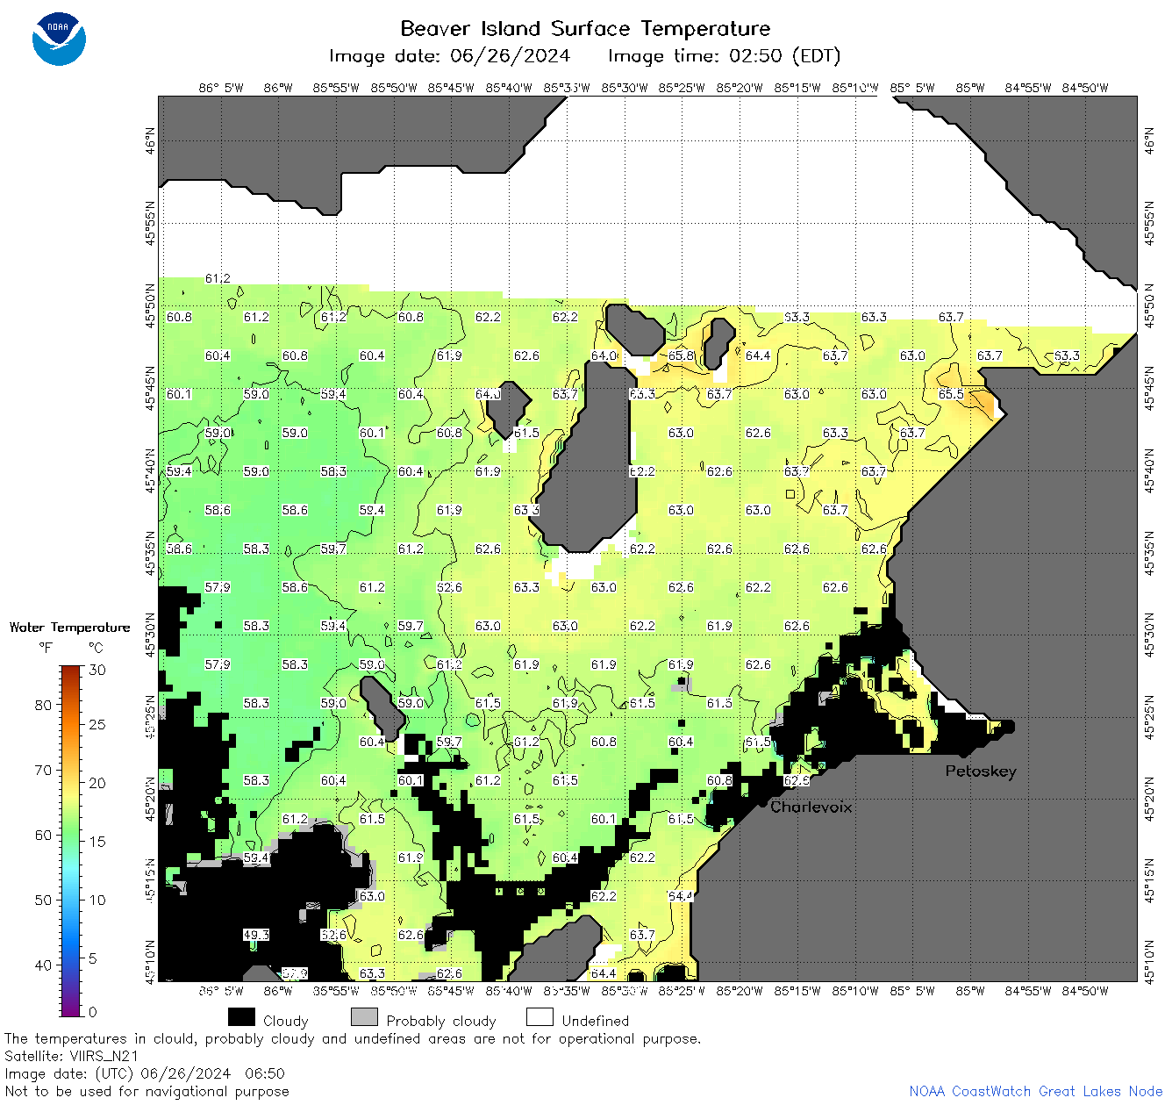Click the Image date: 06/26/2024 header text
This screenshot has height=1105, width=1172.
click(x=449, y=56)
